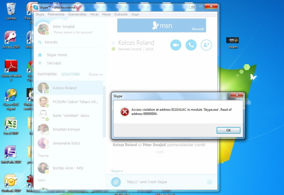This screenshot has height=195, width=284.
Task: Click Krisztián Környei's avatar
Action: [x=43, y=129]
